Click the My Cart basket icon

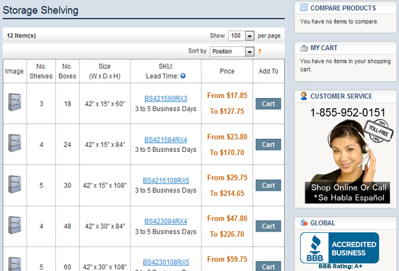(303, 48)
